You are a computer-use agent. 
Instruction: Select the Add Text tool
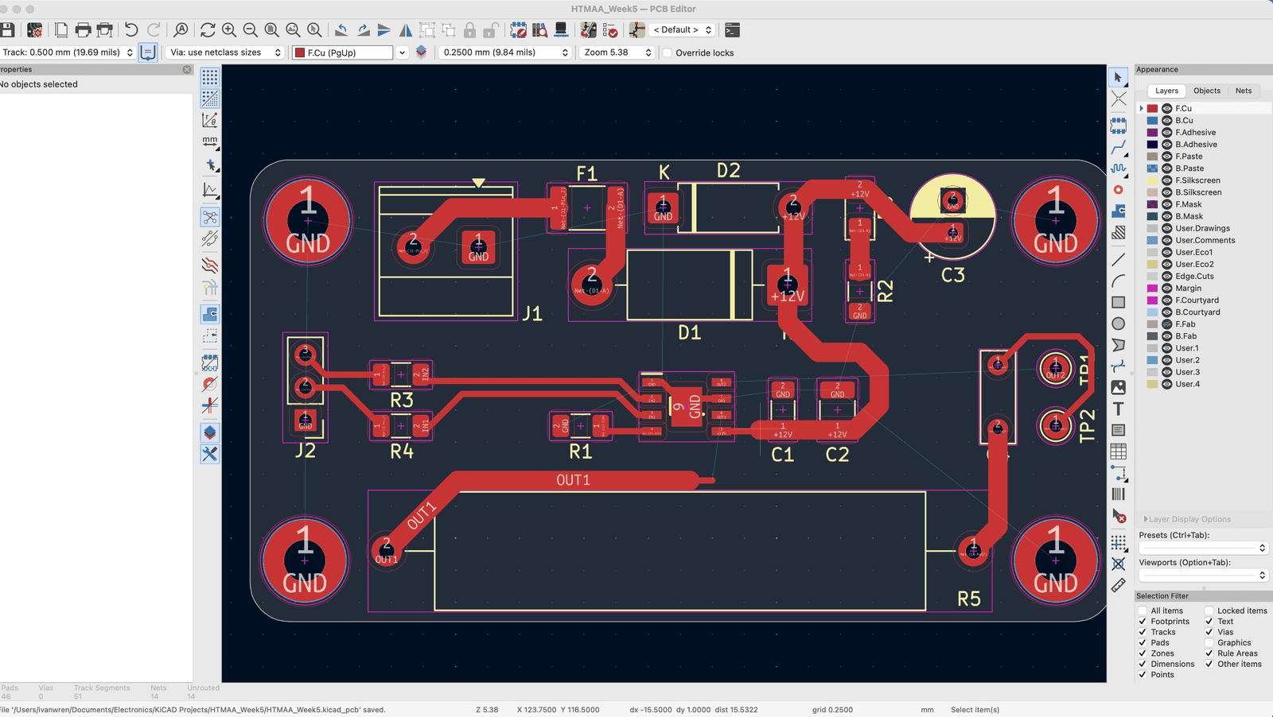(x=1119, y=409)
